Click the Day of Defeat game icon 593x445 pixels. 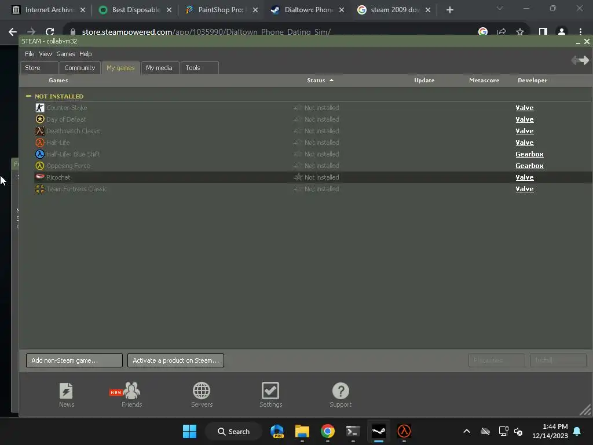[x=40, y=119]
